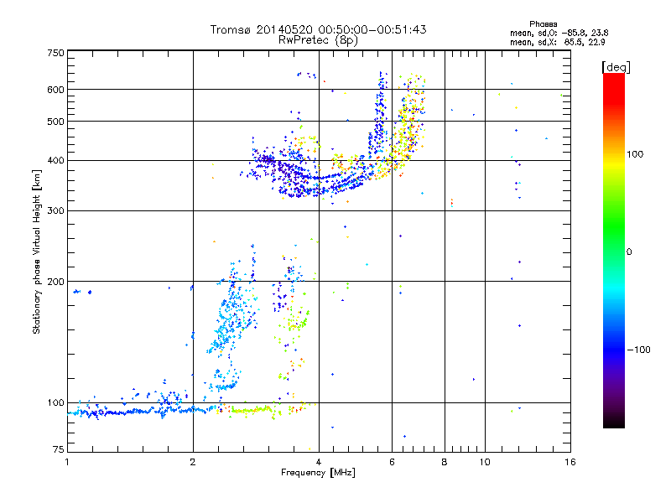Image resolution: width=671 pixels, height=503 pixels.
Task: Click the rainbow phase colorbar
Action: (614, 251)
